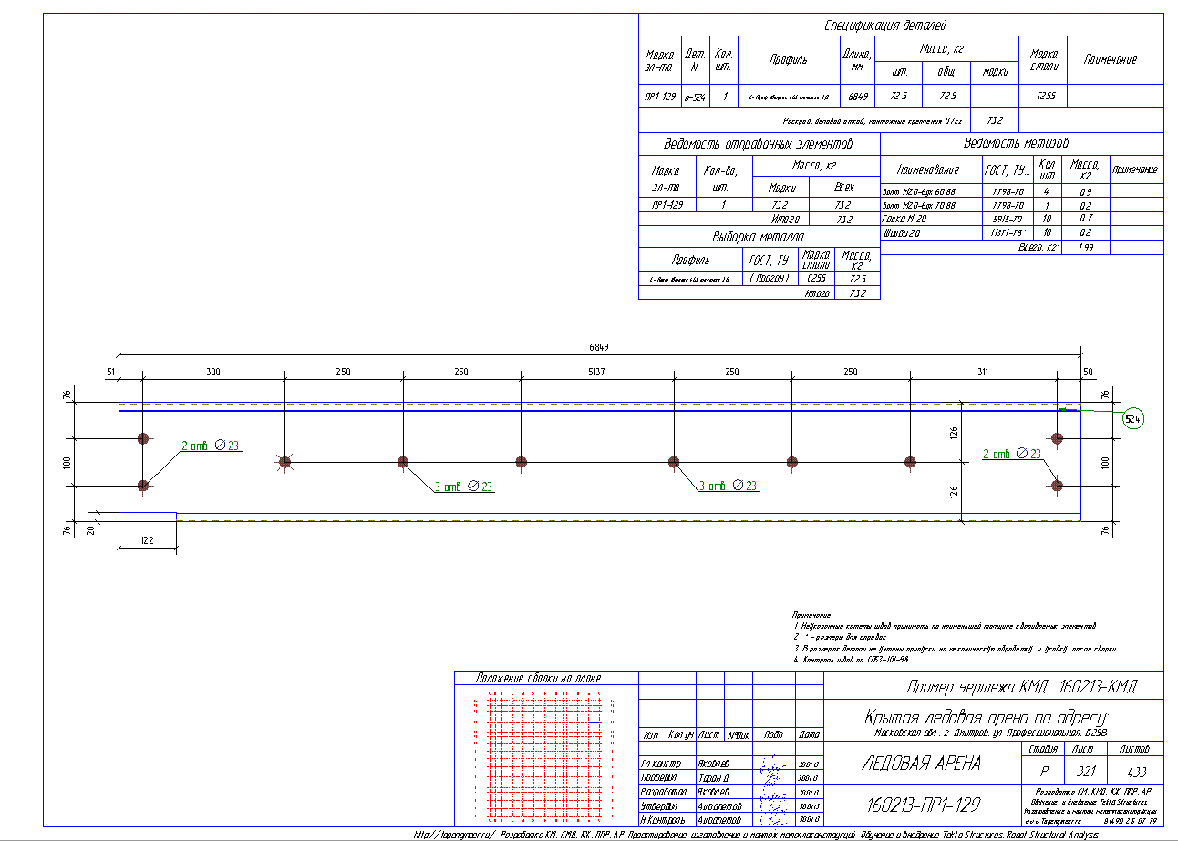Select the "Ведомость отправочных элементов" heading
The width and height of the screenshot is (1178, 841).
pos(759,145)
